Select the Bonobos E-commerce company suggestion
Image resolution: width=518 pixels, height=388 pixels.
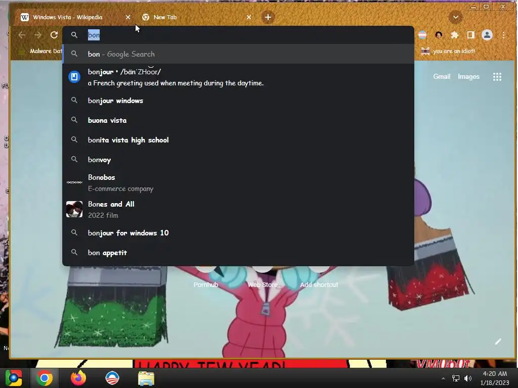pos(238,182)
